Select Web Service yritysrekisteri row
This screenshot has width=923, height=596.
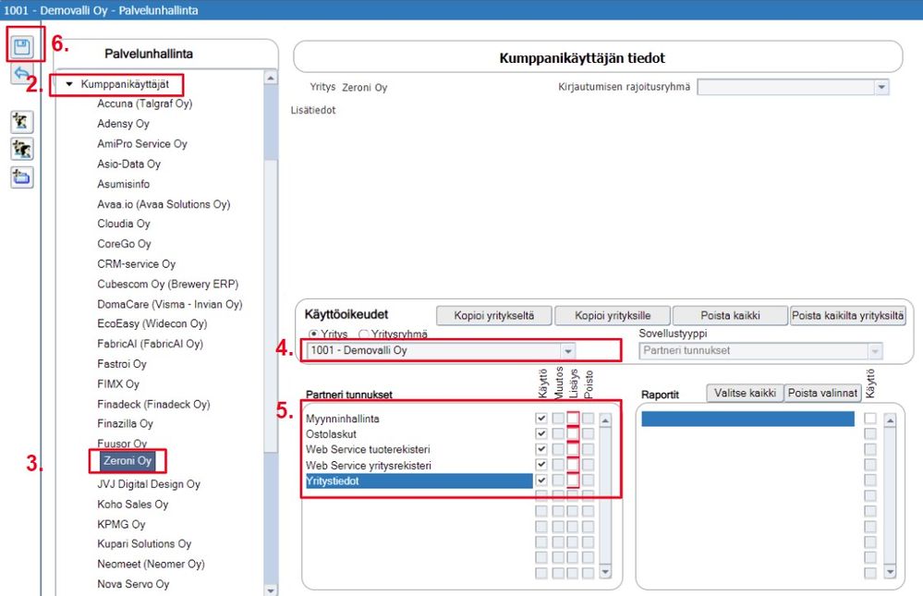419,466
